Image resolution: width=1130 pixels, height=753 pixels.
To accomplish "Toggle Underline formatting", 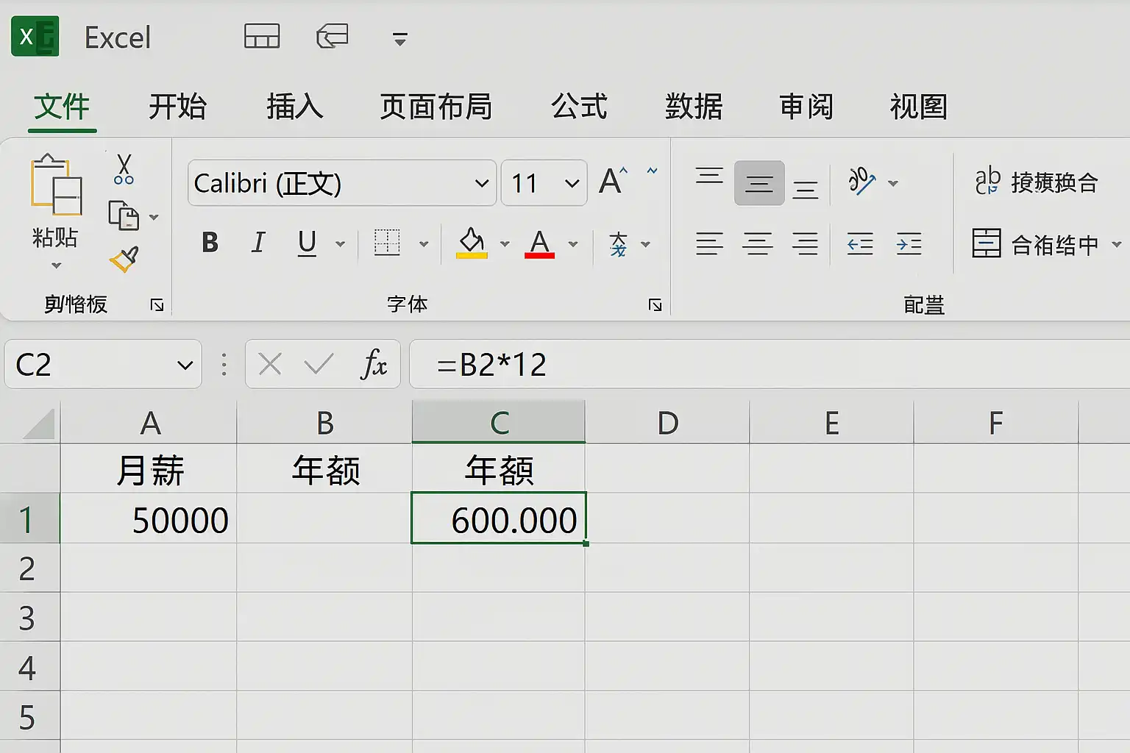I will click(x=308, y=243).
